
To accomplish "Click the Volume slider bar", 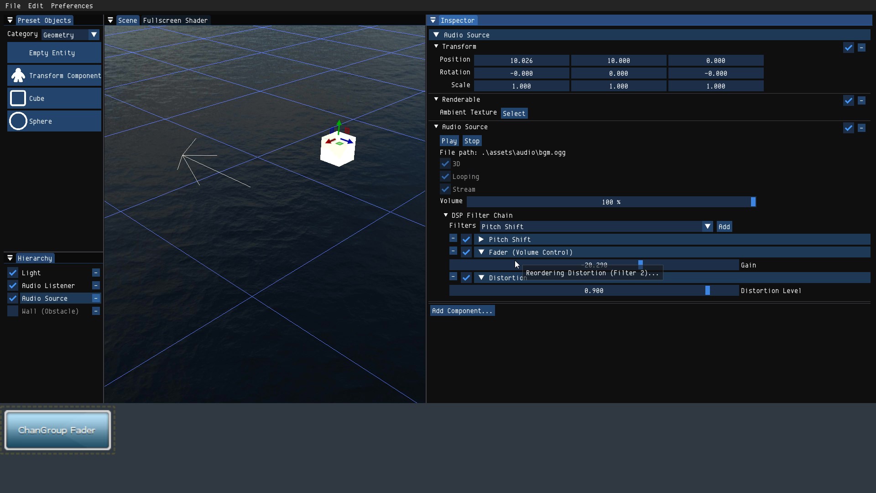I will tap(611, 202).
